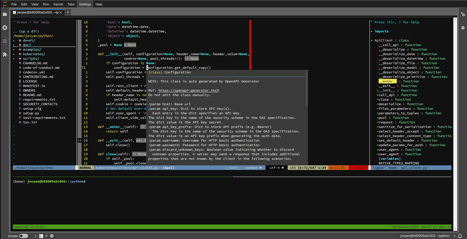Click the Jupyter logo in top-left
Image resolution: width=467 pixels, height=239 pixels.
point(4,4)
